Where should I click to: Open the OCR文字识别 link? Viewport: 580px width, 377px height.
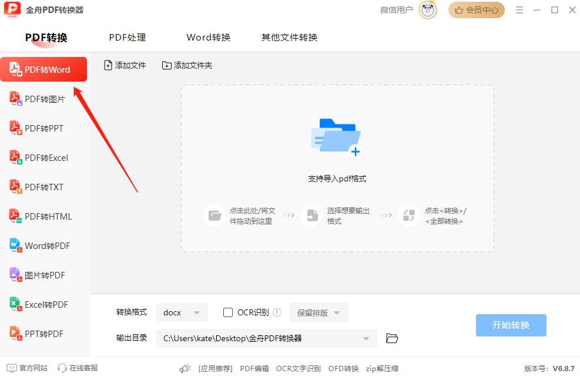pyautogui.click(x=299, y=369)
